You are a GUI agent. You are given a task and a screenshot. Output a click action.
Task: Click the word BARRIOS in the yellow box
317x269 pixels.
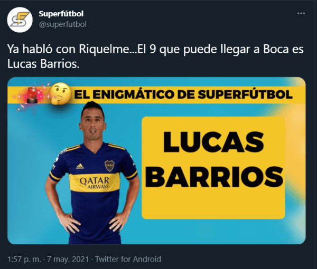214,177
